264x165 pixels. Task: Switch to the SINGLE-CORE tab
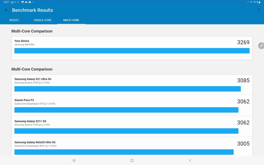(x=43, y=20)
